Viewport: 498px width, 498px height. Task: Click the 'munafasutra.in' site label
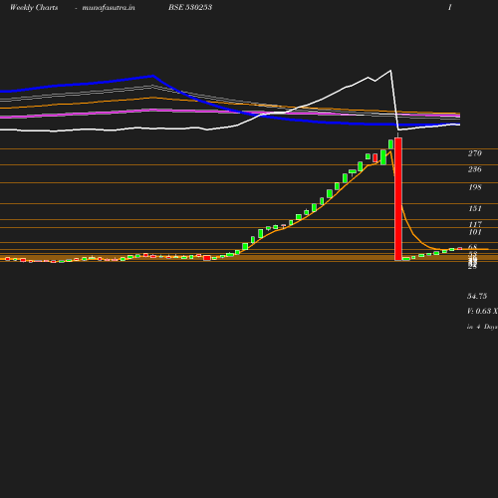tap(109, 8)
